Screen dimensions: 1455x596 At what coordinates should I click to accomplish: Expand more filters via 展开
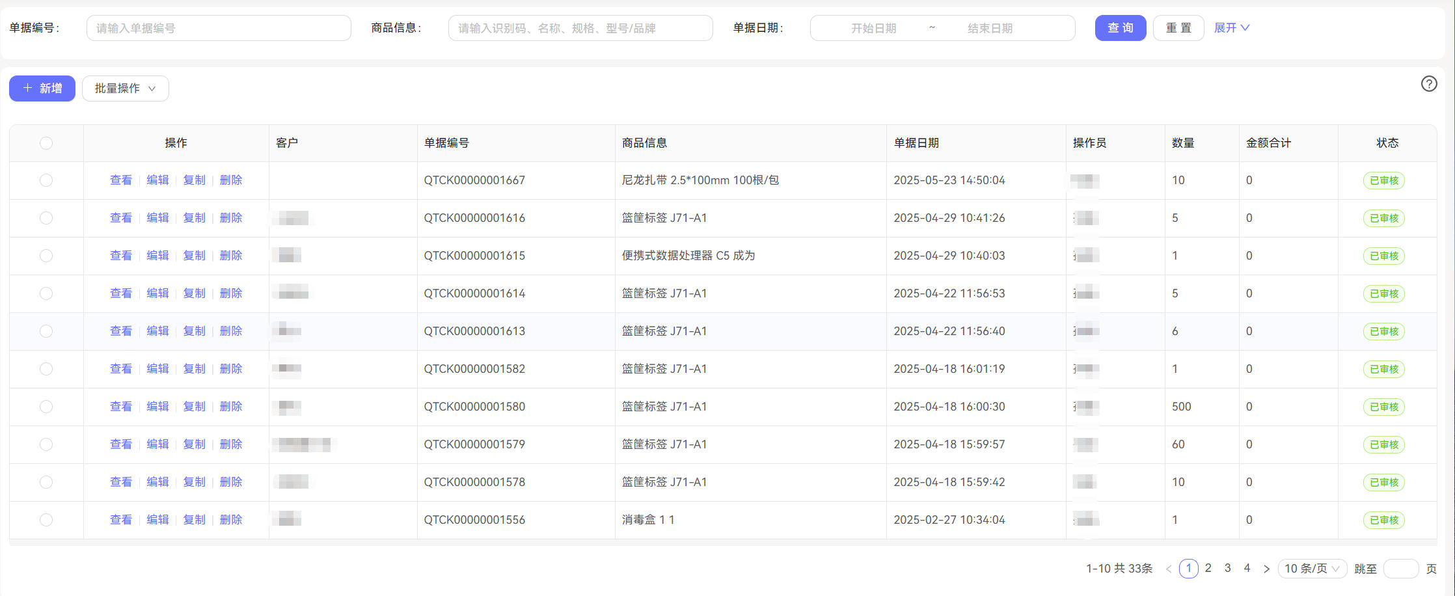[1231, 28]
